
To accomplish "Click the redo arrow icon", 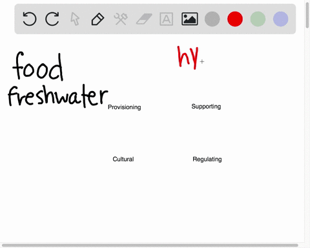I will coord(52,19).
